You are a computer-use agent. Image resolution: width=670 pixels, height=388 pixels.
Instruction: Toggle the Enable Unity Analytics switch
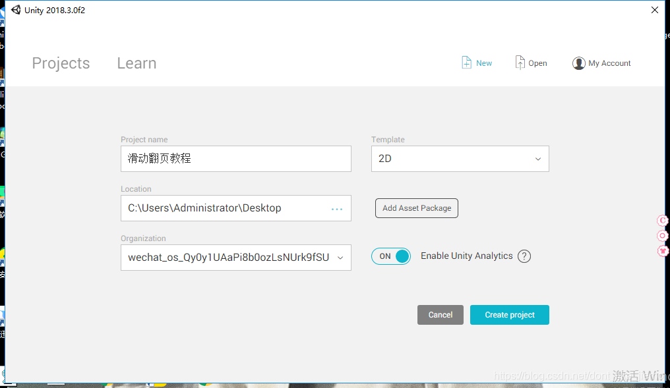[x=390, y=256]
